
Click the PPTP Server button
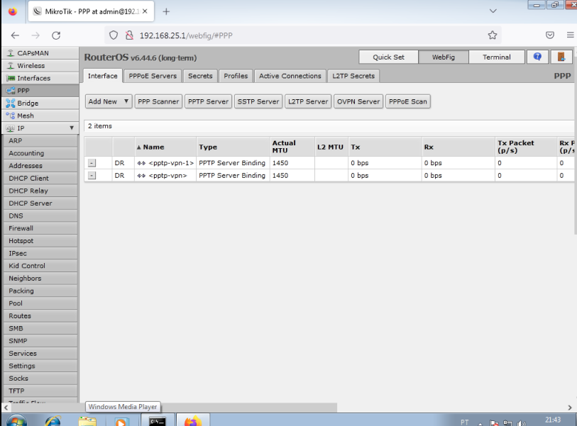click(208, 101)
